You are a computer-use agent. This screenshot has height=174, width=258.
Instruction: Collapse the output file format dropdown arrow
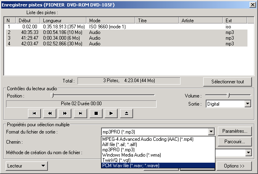pos(211,132)
